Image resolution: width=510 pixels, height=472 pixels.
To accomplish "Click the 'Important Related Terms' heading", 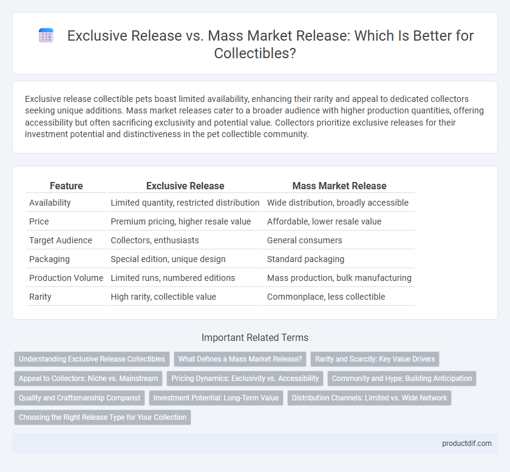I will [254, 337].
